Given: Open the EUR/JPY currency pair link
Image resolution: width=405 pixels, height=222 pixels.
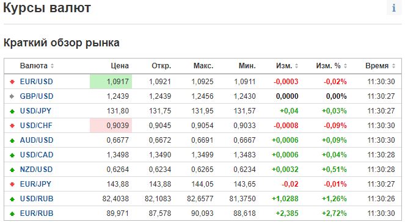Looking at the screenshot, I should 35,184.
